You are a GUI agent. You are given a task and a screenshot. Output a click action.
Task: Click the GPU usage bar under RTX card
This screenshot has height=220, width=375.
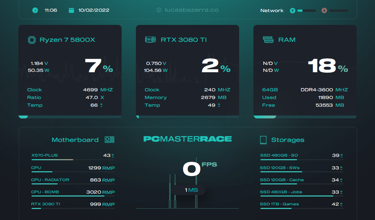187,117
